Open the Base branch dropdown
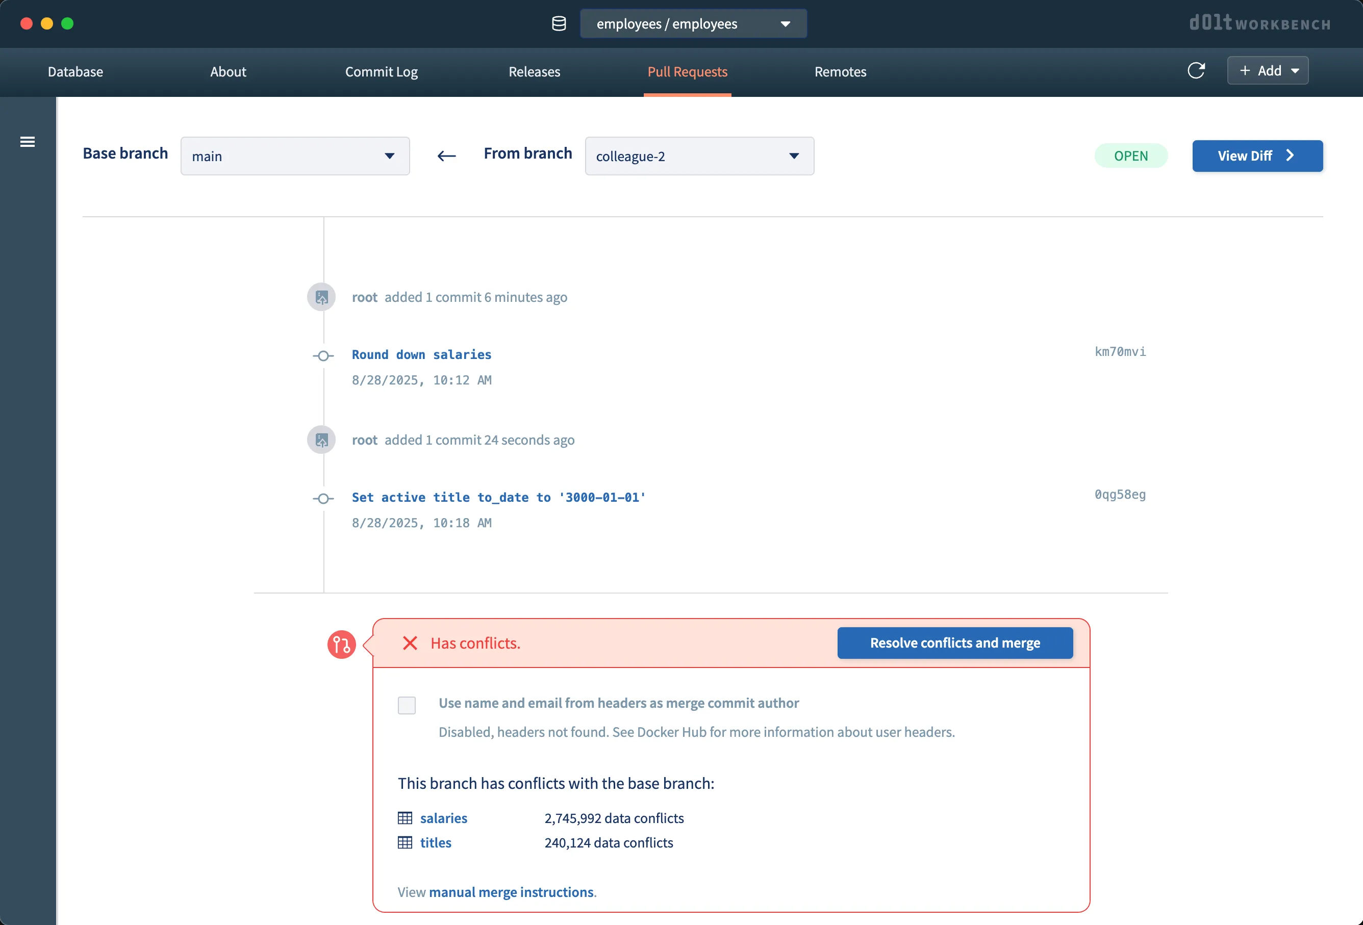This screenshot has width=1363, height=925. [389, 156]
